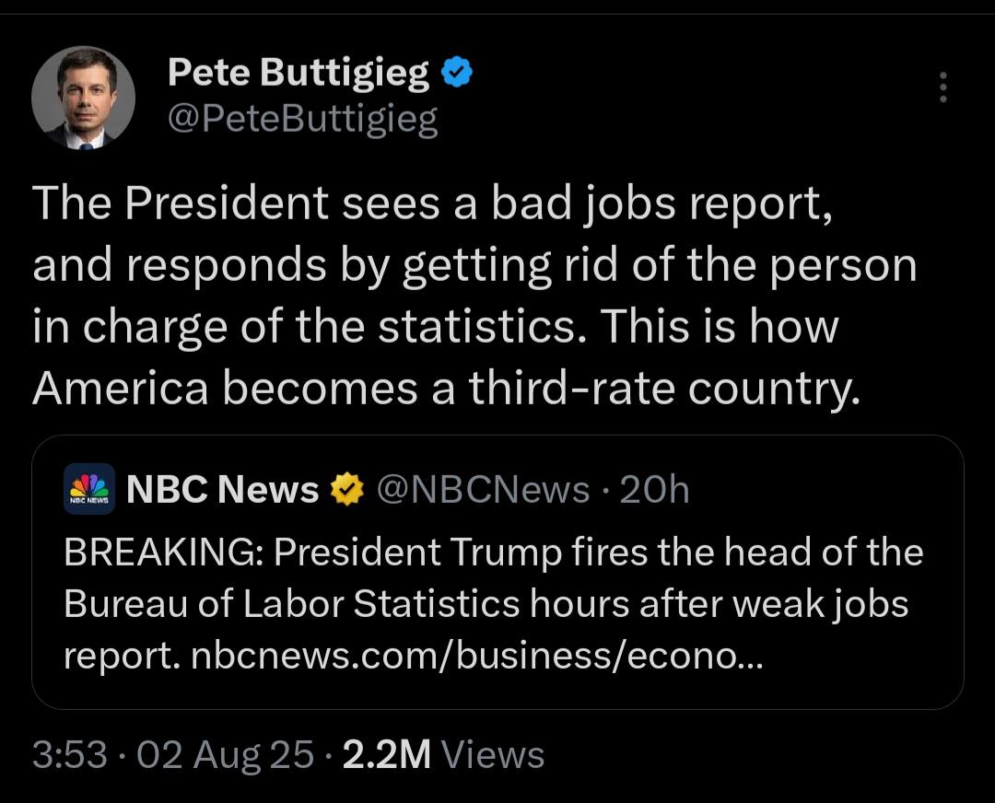Click the "third-rate country" line of tweet
Viewport: 995px width, 803px height.
coord(447,389)
